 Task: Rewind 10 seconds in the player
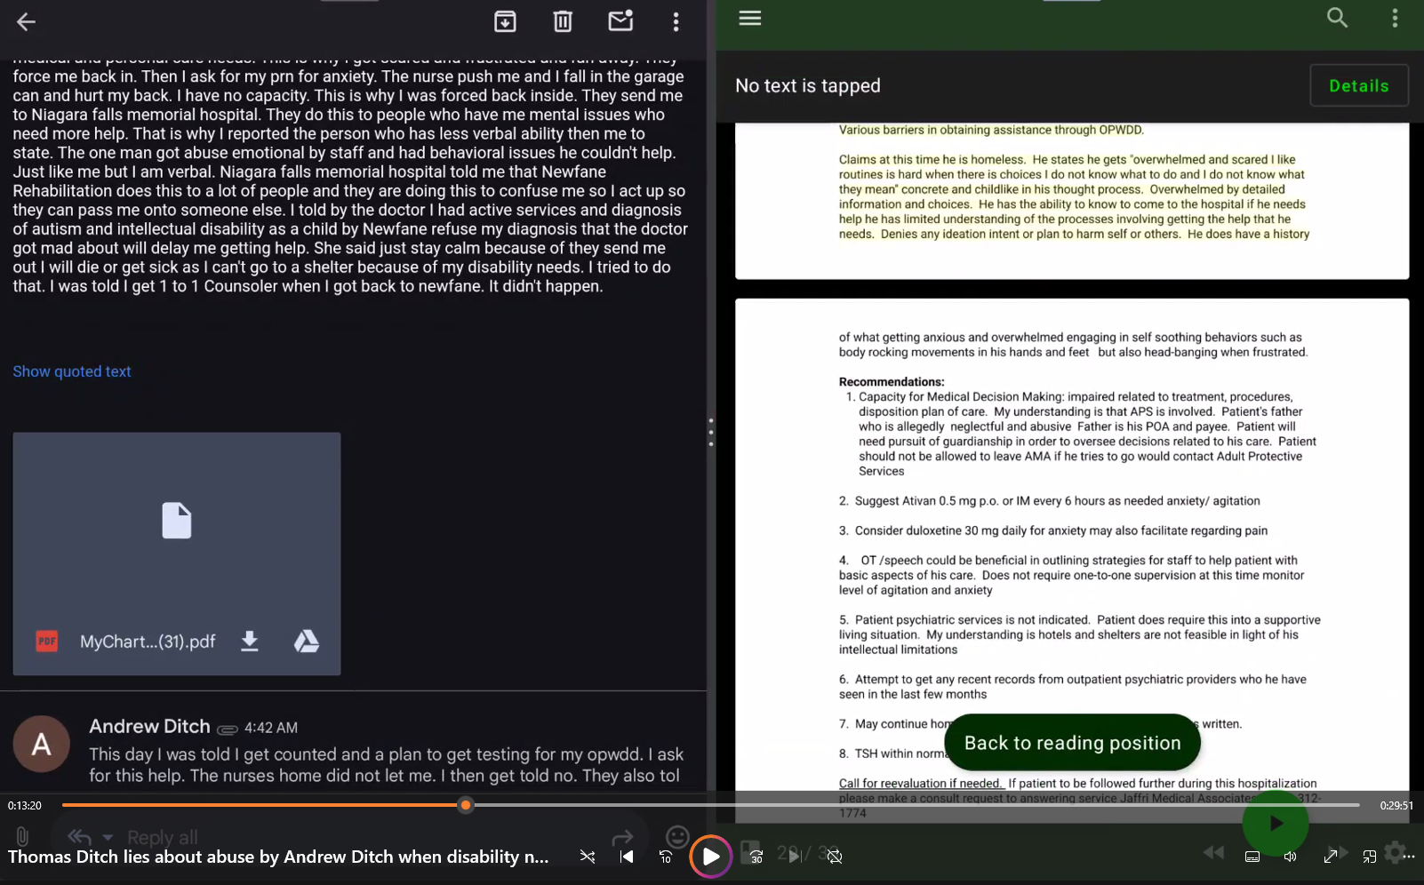click(x=666, y=857)
